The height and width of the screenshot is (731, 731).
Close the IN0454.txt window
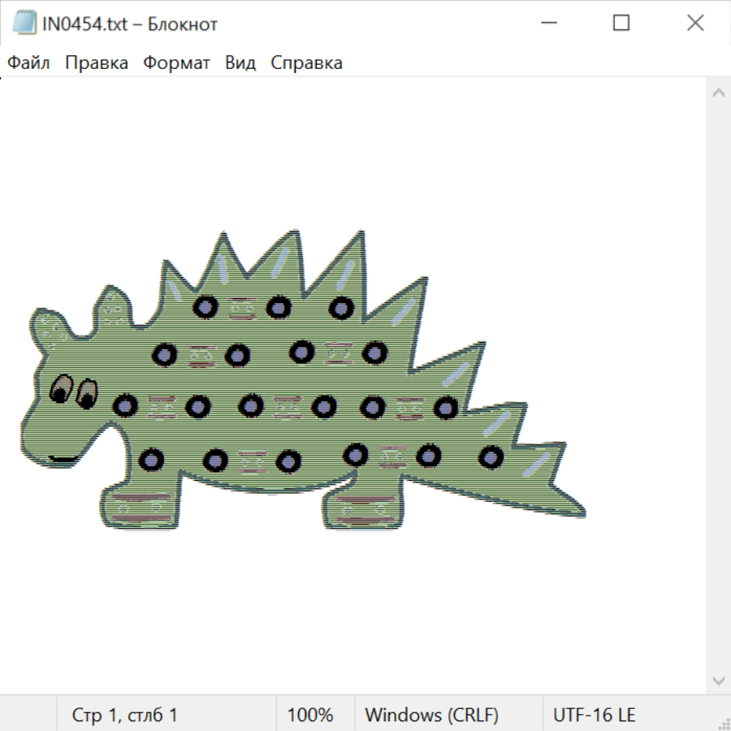(x=695, y=24)
